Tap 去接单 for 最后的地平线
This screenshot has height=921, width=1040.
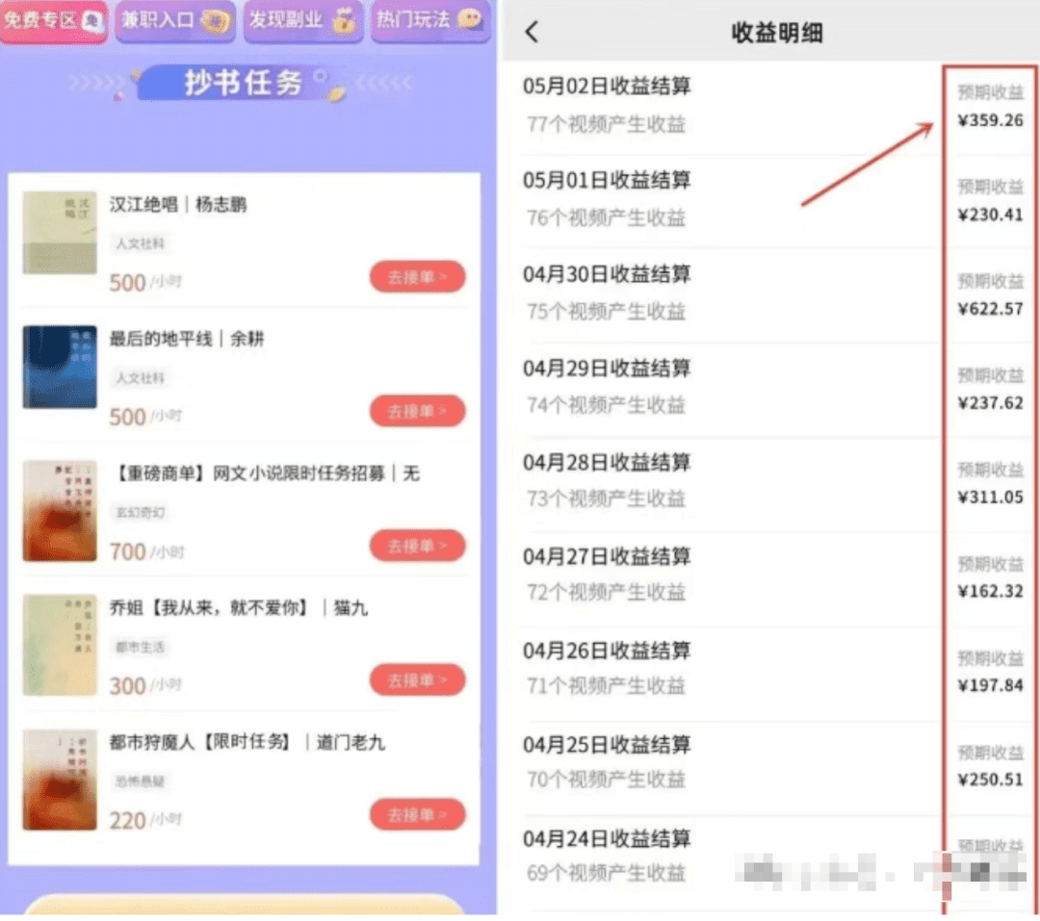pyautogui.click(x=417, y=411)
